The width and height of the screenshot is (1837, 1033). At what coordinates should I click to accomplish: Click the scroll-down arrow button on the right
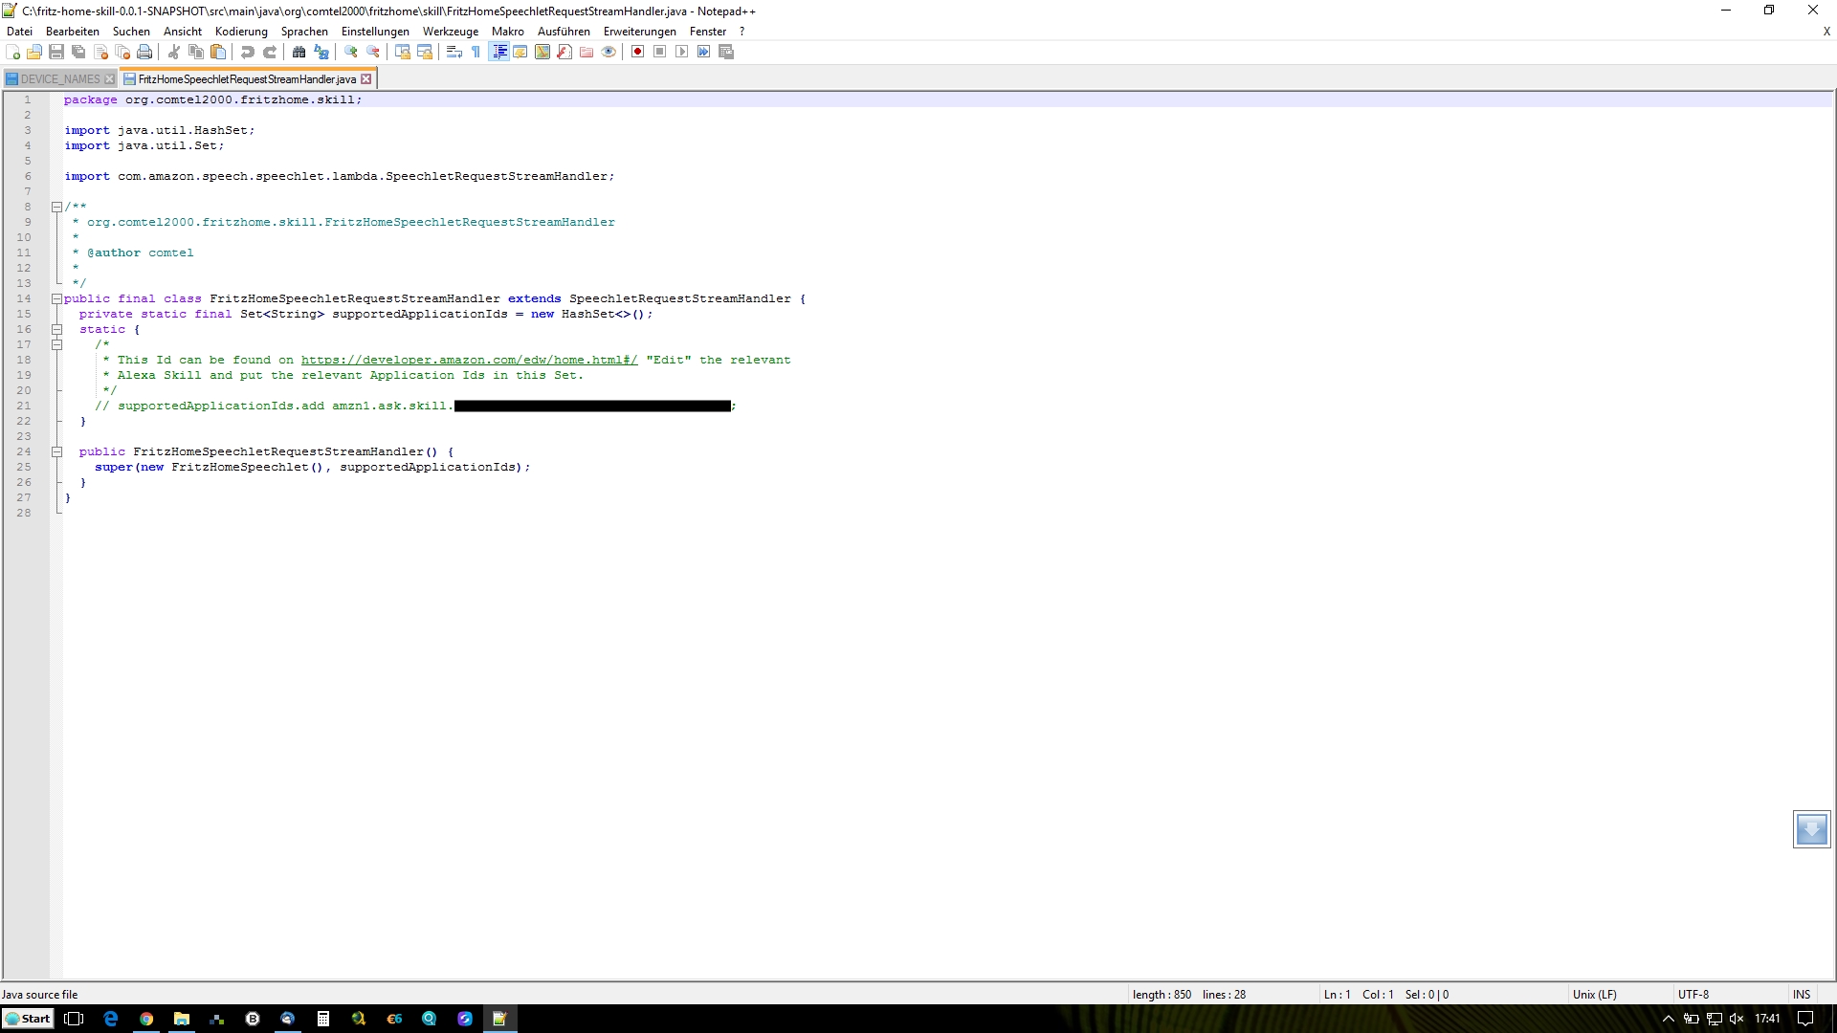coord(1810,829)
